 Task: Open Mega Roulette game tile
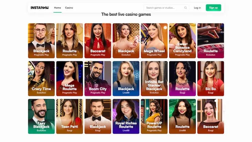coord(69,79)
